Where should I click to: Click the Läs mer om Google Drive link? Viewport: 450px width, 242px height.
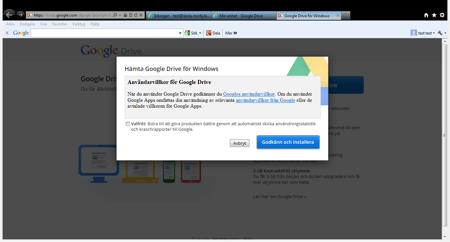coord(280,196)
